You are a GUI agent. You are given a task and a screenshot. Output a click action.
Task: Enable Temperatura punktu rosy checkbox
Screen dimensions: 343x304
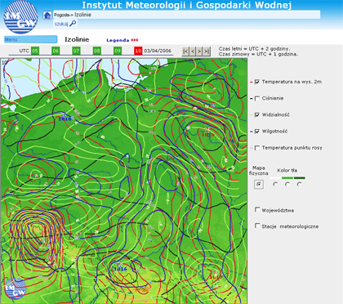point(256,148)
